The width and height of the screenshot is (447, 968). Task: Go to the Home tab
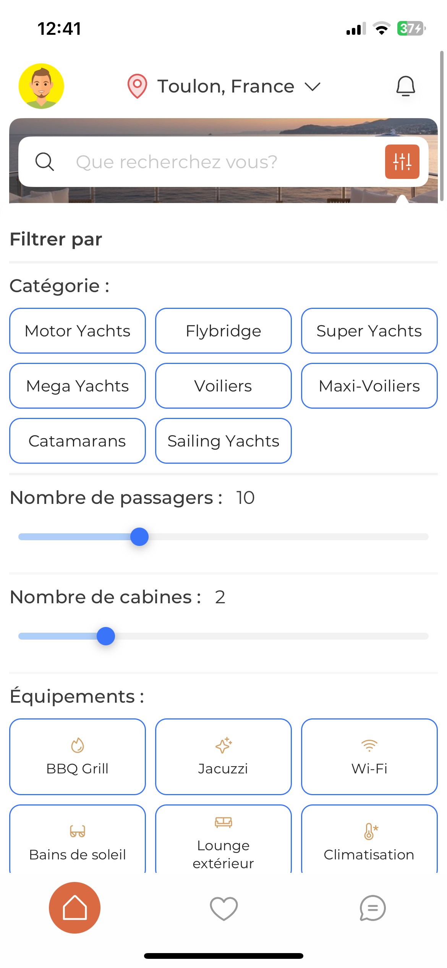coord(74,908)
